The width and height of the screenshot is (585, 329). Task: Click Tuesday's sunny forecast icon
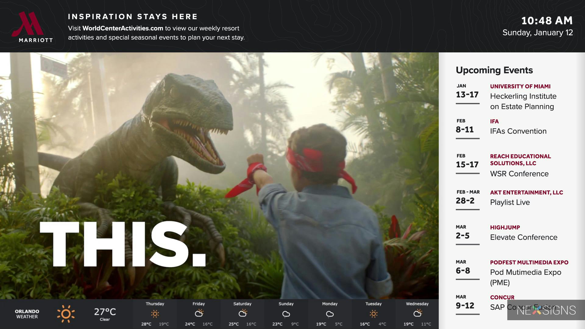(374, 314)
